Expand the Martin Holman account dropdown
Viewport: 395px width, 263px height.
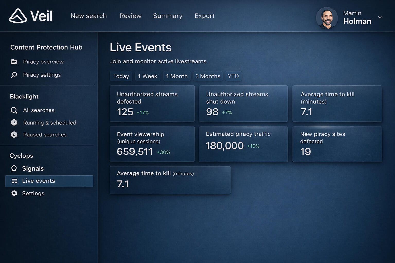pyautogui.click(x=380, y=17)
